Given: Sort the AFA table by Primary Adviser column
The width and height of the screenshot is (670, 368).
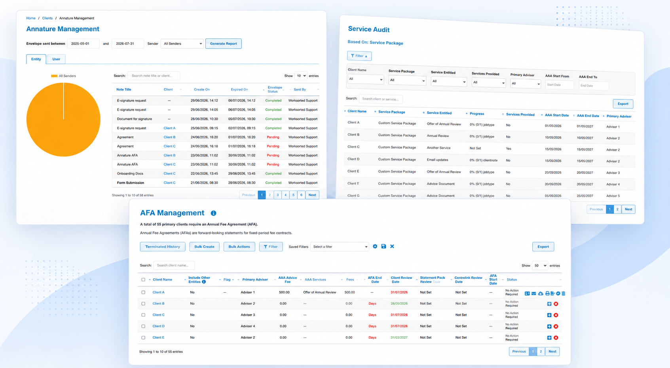Looking at the screenshot, I should click(x=255, y=280).
